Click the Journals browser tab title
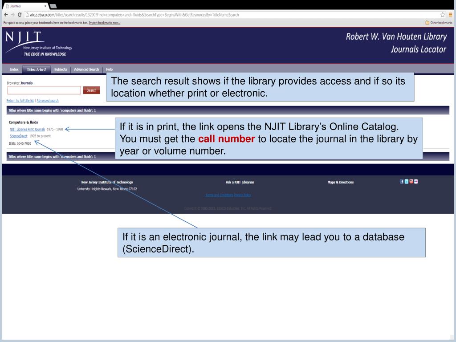This screenshot has height=342, width=456. click(16, 6)
